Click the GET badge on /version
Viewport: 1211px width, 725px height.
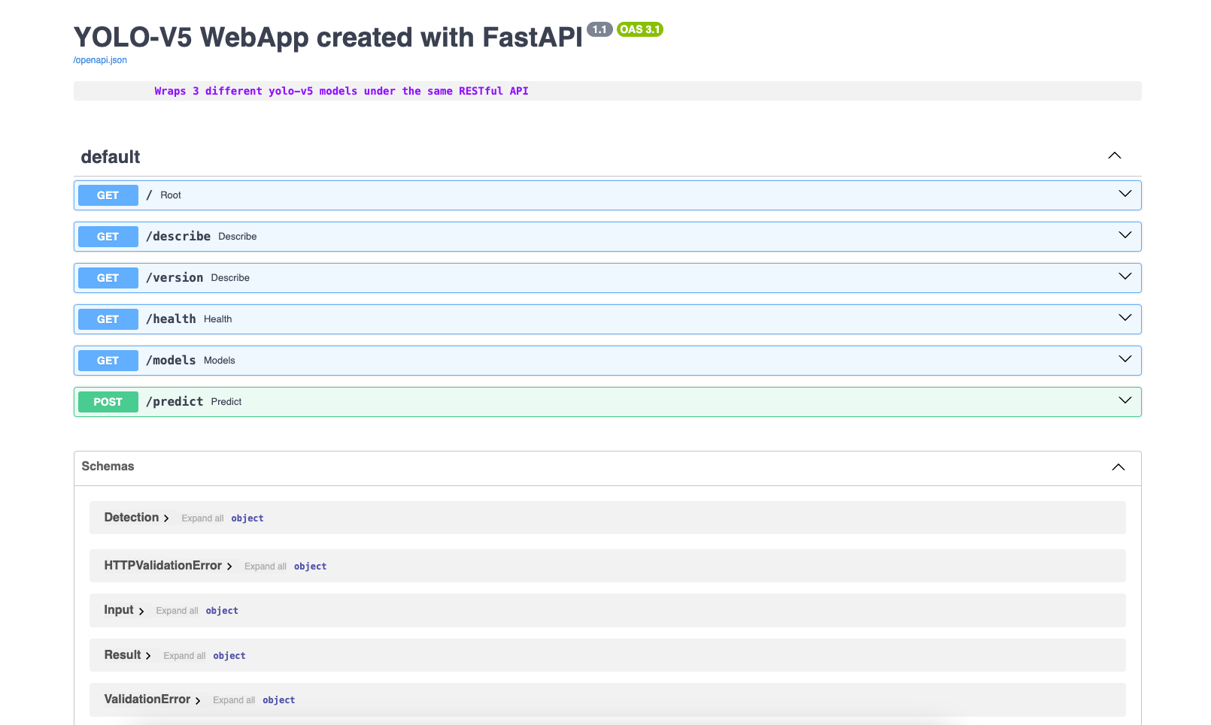108,277
